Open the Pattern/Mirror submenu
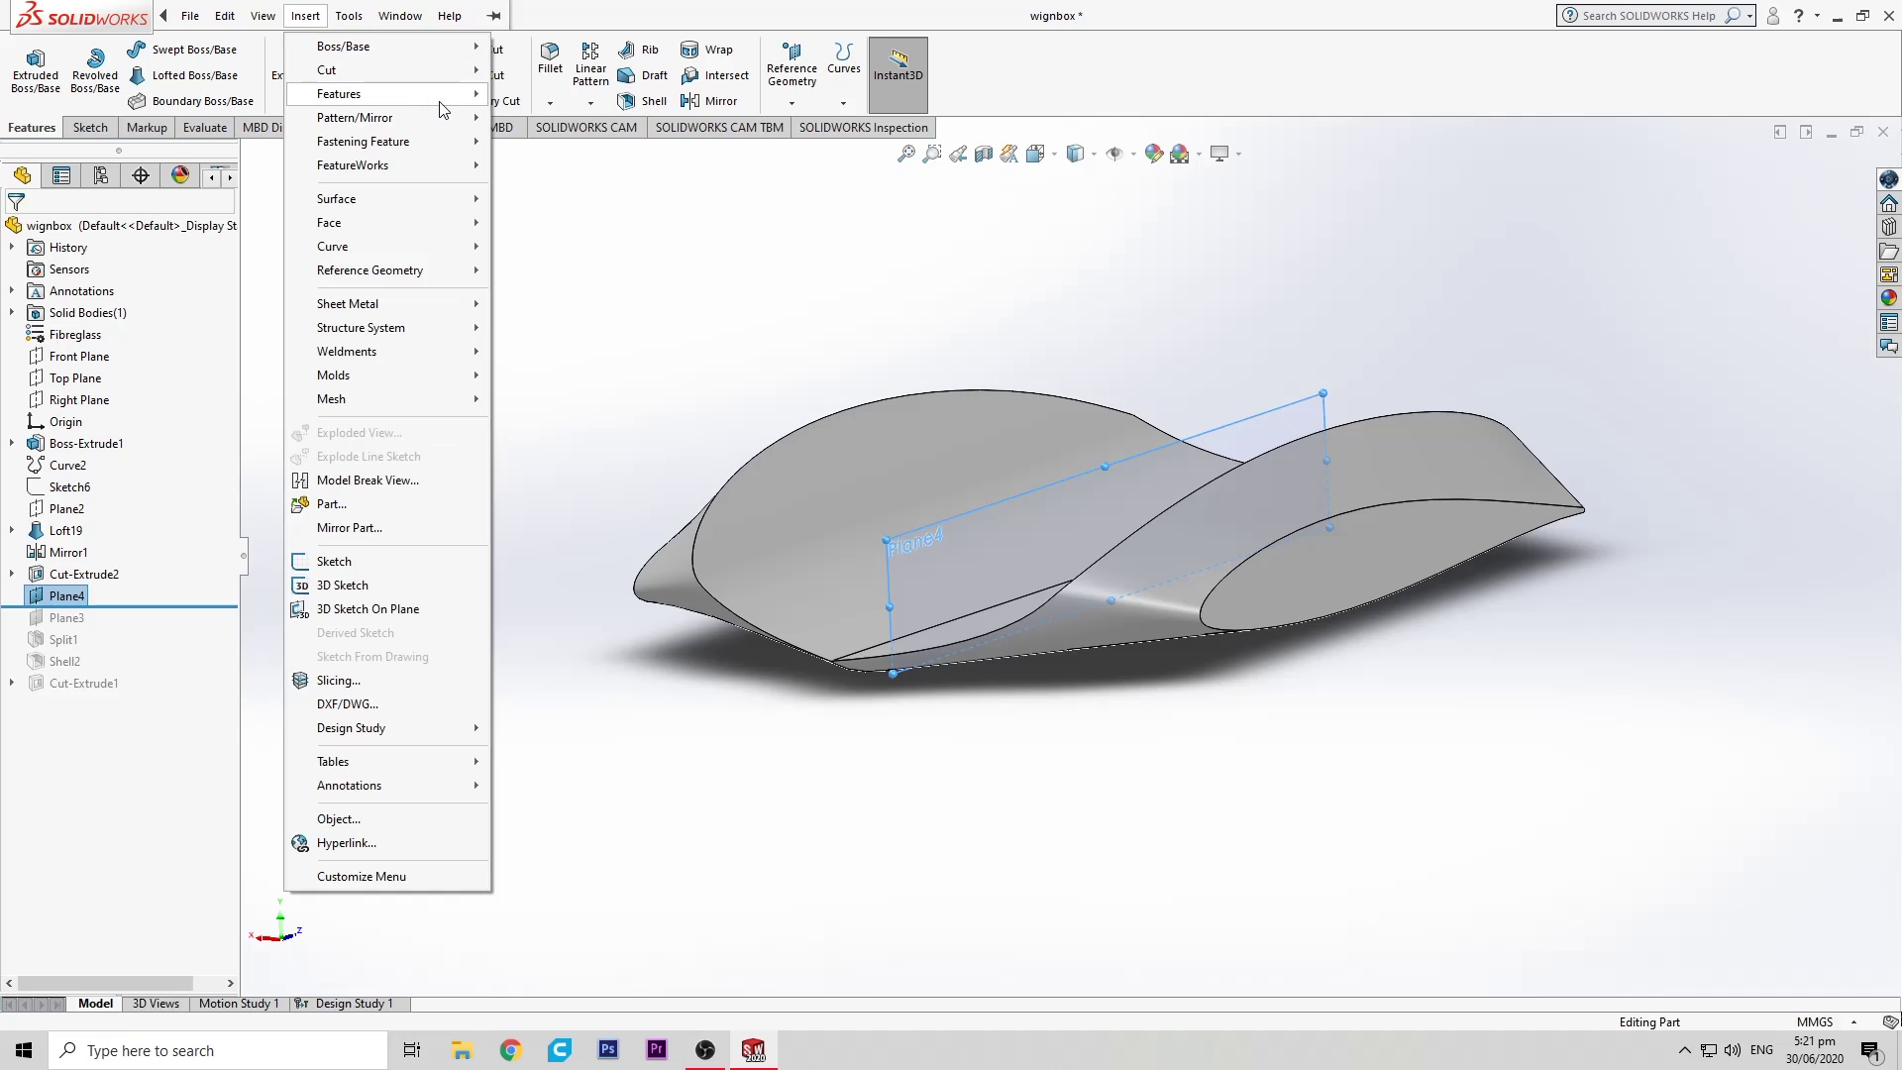This screenshot has height=1070, width=1902. coord(387,118)
